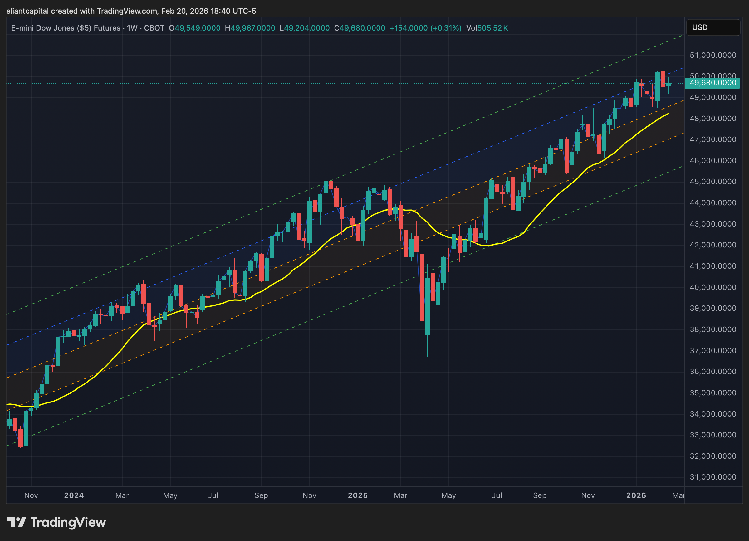Screen dimensions: 749x541
Task: Click the low value L49,204.0000
Action: coord(305,28)
